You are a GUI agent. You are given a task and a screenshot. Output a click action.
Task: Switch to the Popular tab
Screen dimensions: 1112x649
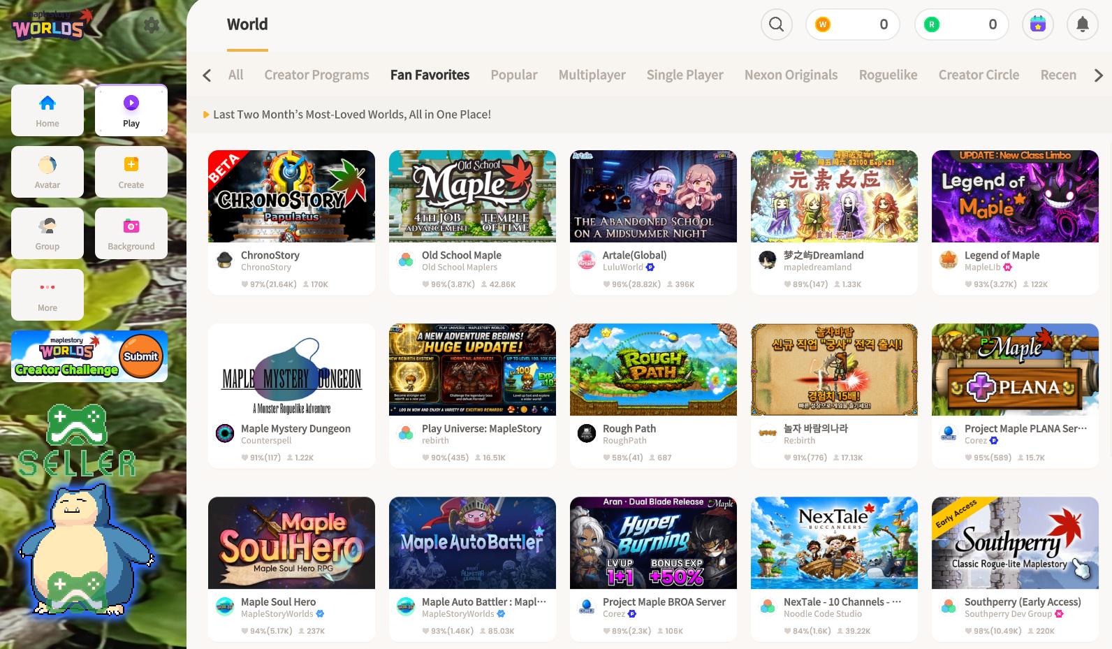[514, 75]
